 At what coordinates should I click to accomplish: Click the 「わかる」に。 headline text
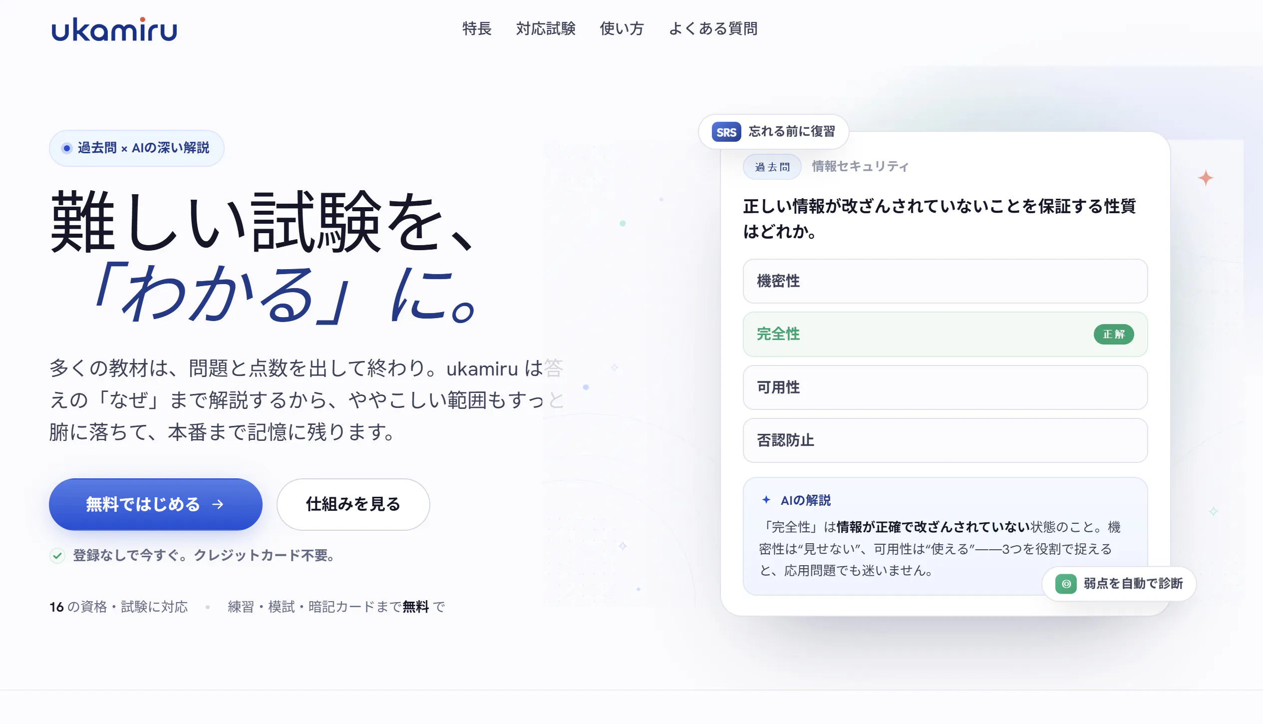(x=286, y=294)
